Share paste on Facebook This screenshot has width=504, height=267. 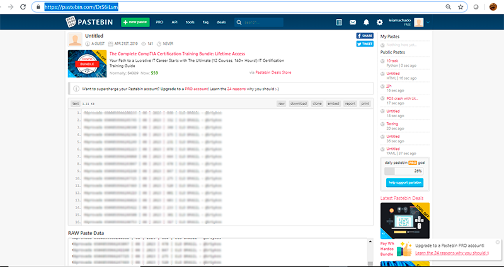(x=365, y=36)
